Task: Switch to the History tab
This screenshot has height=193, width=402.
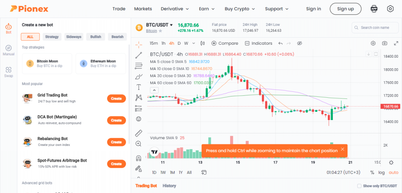Action: (169, 186)
